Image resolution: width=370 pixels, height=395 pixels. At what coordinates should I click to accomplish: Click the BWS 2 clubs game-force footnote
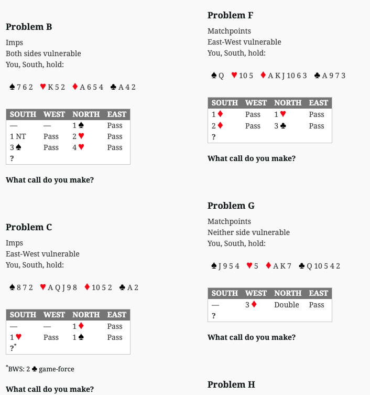40,369
